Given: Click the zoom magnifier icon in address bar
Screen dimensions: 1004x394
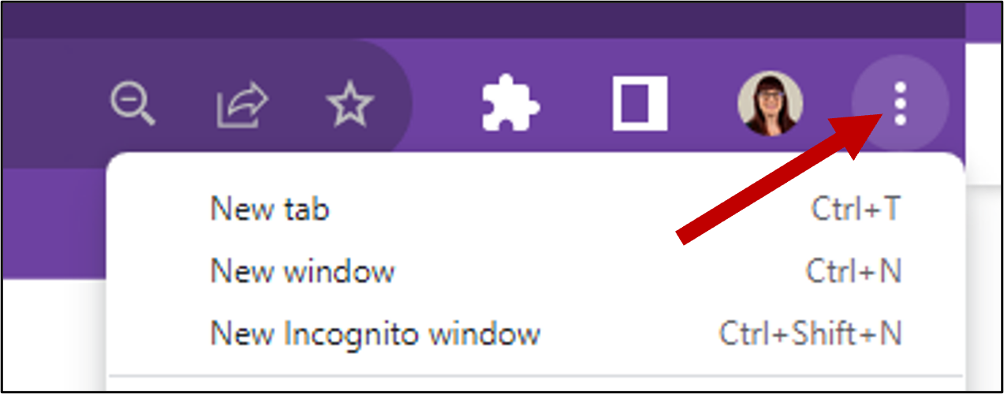Looking at the screenshot, I should click(x=133, y=105).
